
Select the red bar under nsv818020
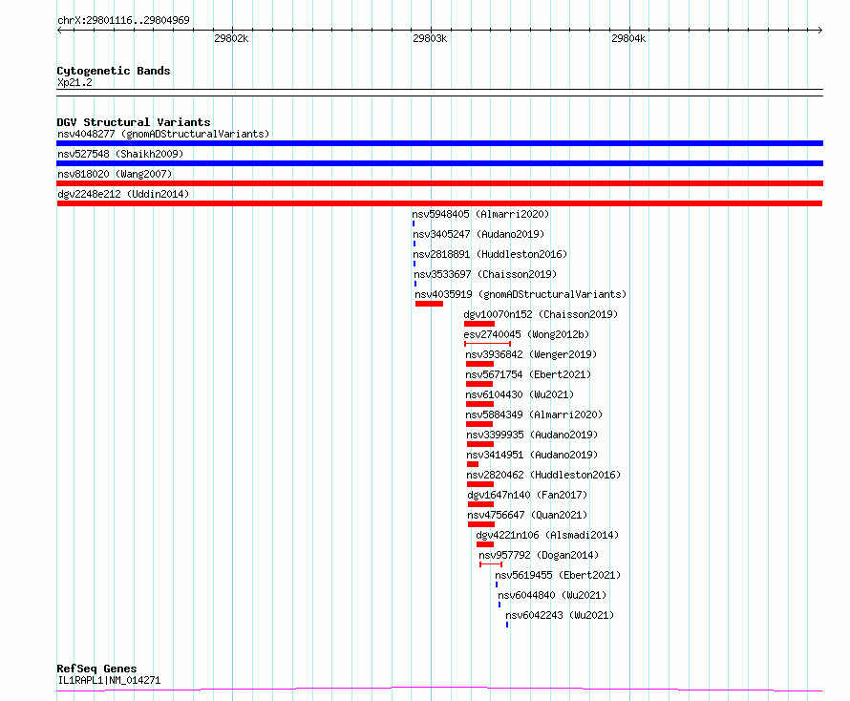(439, 183)
